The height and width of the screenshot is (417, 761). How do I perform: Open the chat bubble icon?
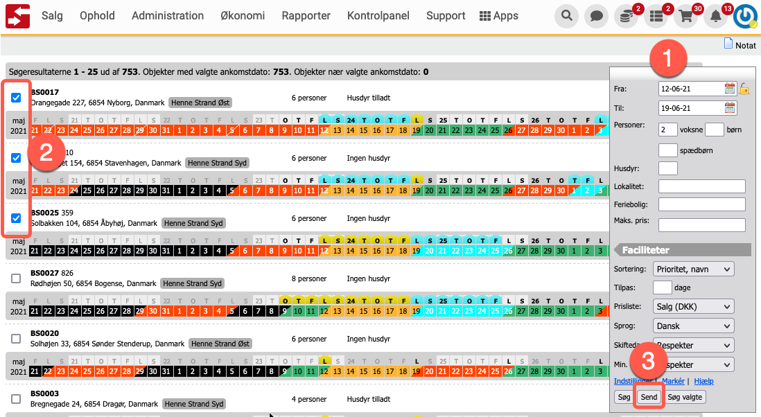tap(597, 16)
